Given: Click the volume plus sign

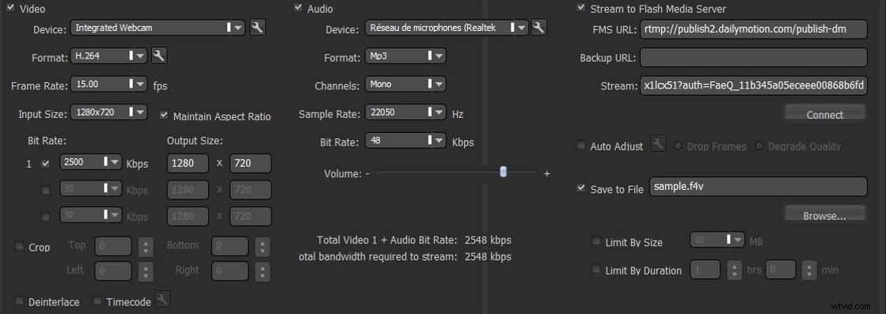Looking at the screenshot, I should [546, 174].
